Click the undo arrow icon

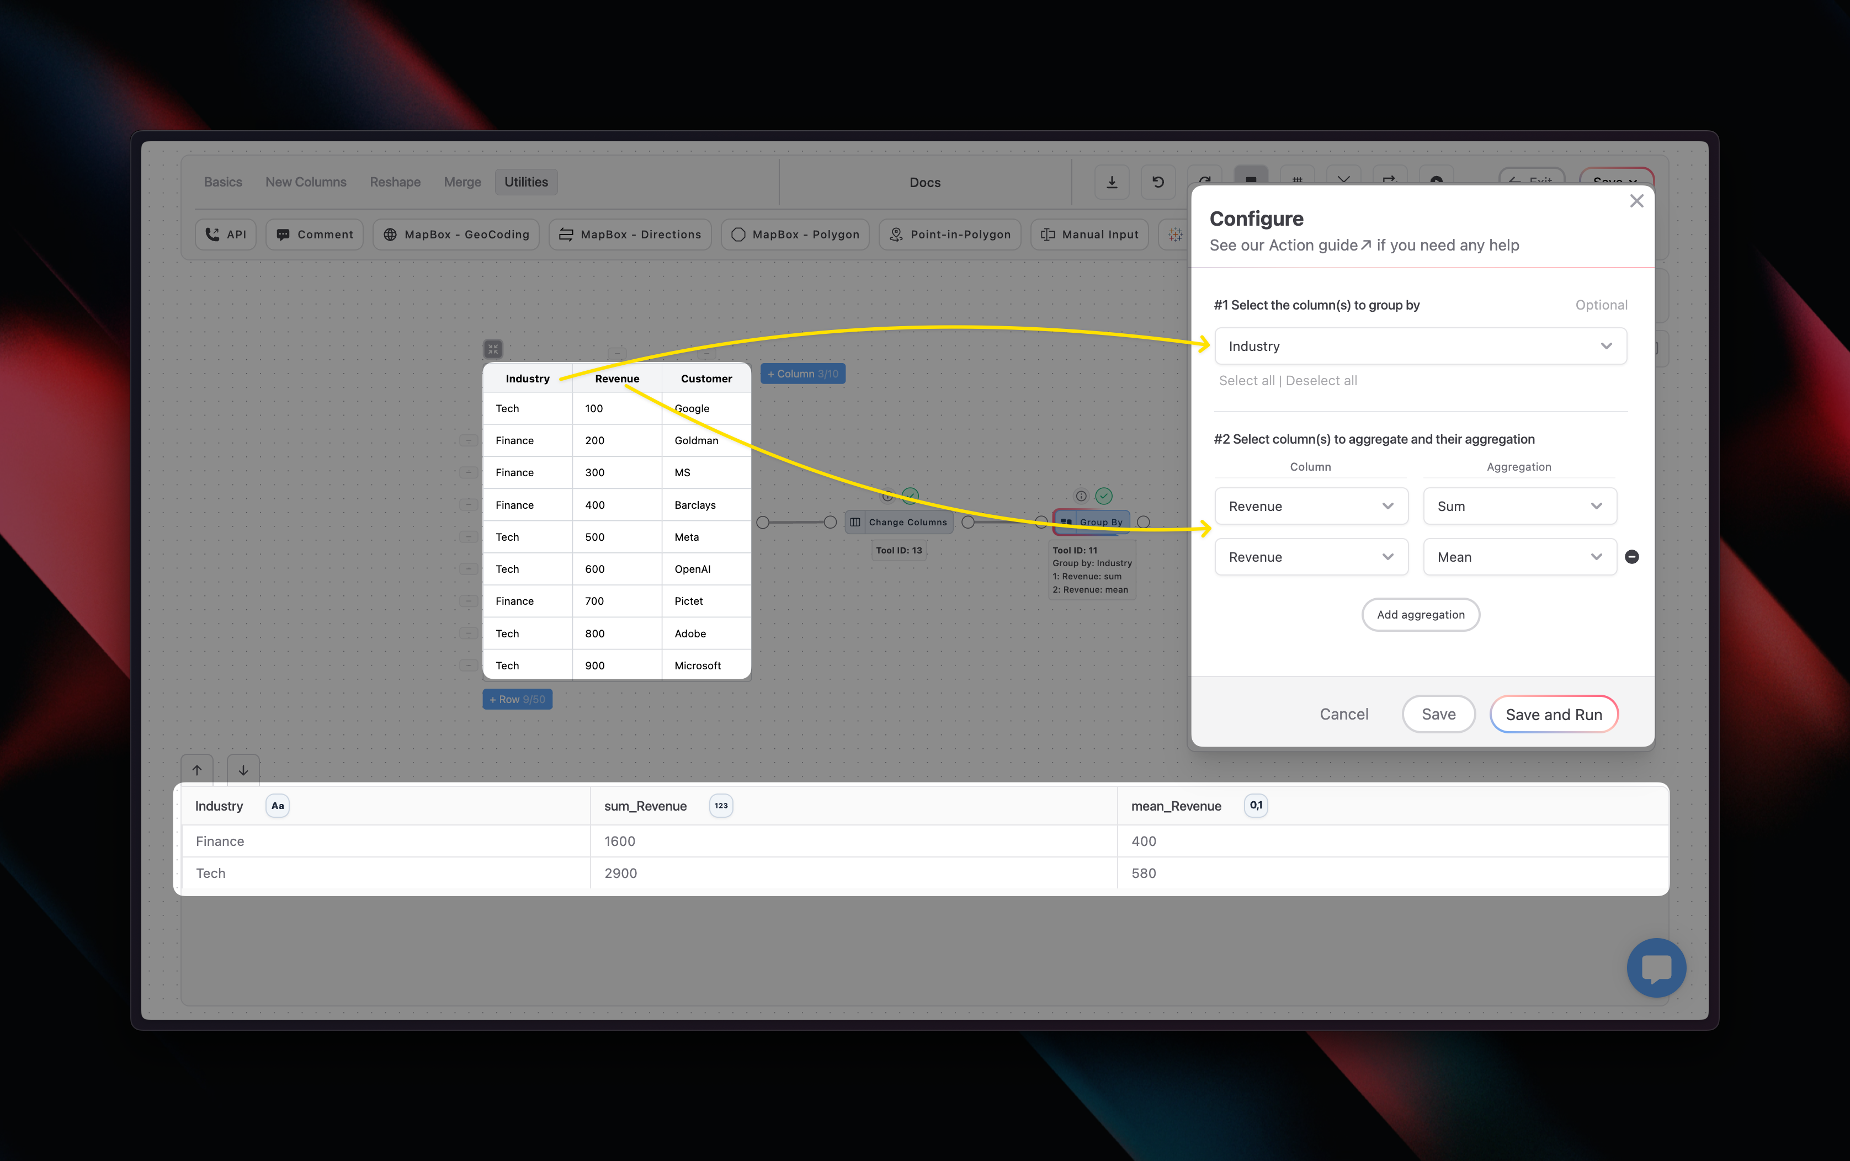point(1158,182)
